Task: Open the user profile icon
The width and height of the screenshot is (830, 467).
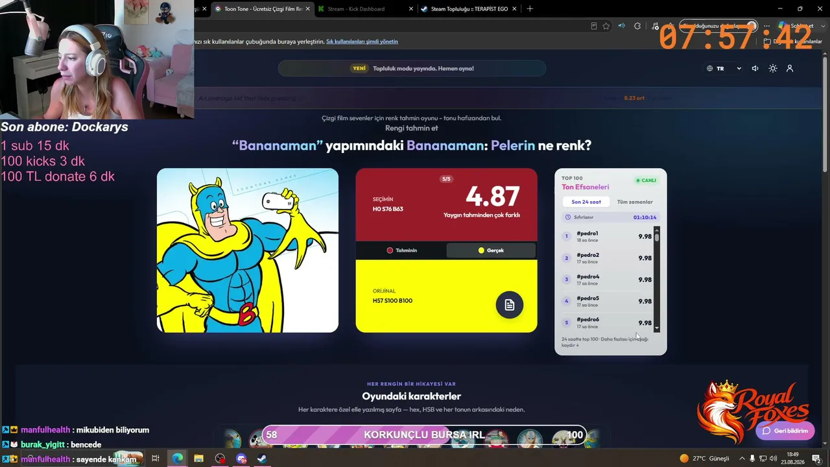Action: (x=790, y=68)
